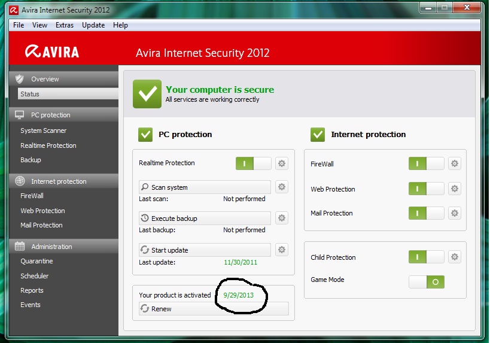Viewport: 490px width, 343px height.
Task: Toggle Web Protection switch
Action: point(426,189)
